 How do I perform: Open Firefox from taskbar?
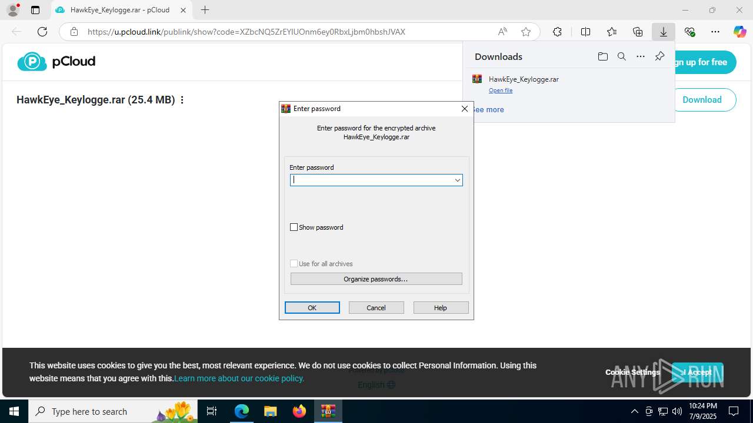click(x=299, y=411)
